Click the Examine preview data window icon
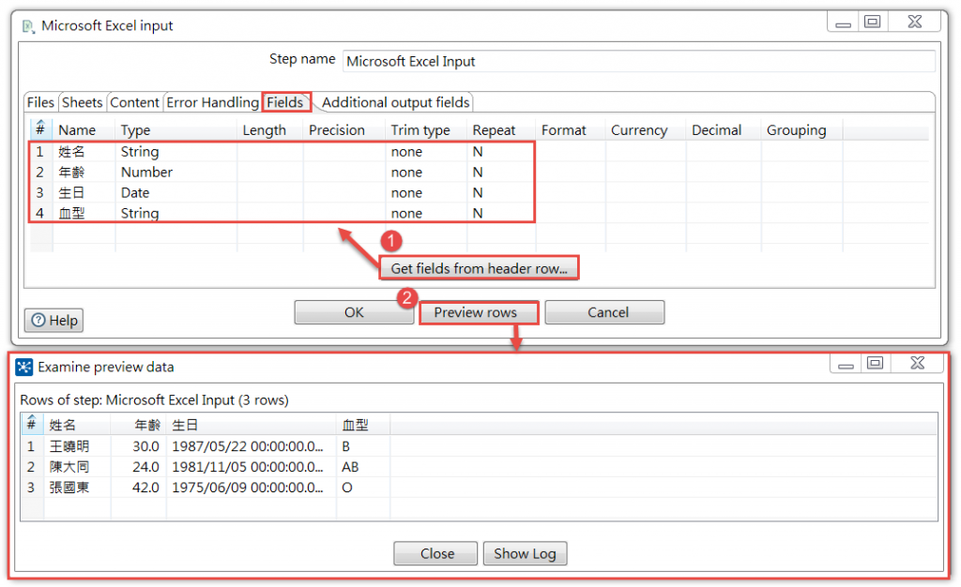The width and height of the screenshot is (961, 587). tap(23, 367)
